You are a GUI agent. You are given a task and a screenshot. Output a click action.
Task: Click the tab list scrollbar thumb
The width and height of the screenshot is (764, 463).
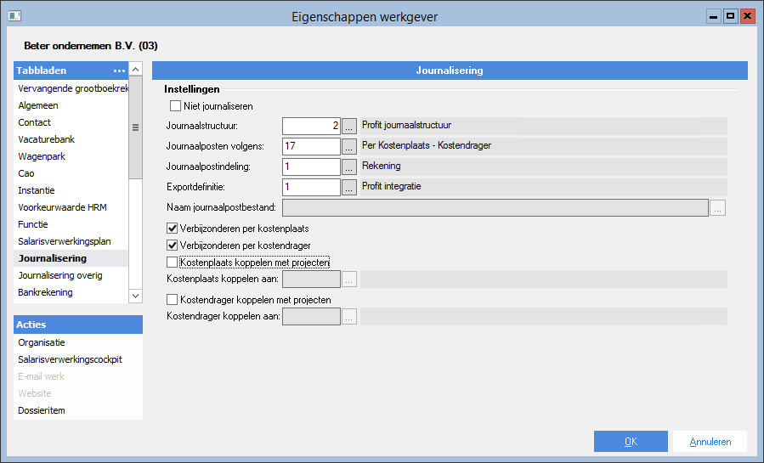[135, 127]
